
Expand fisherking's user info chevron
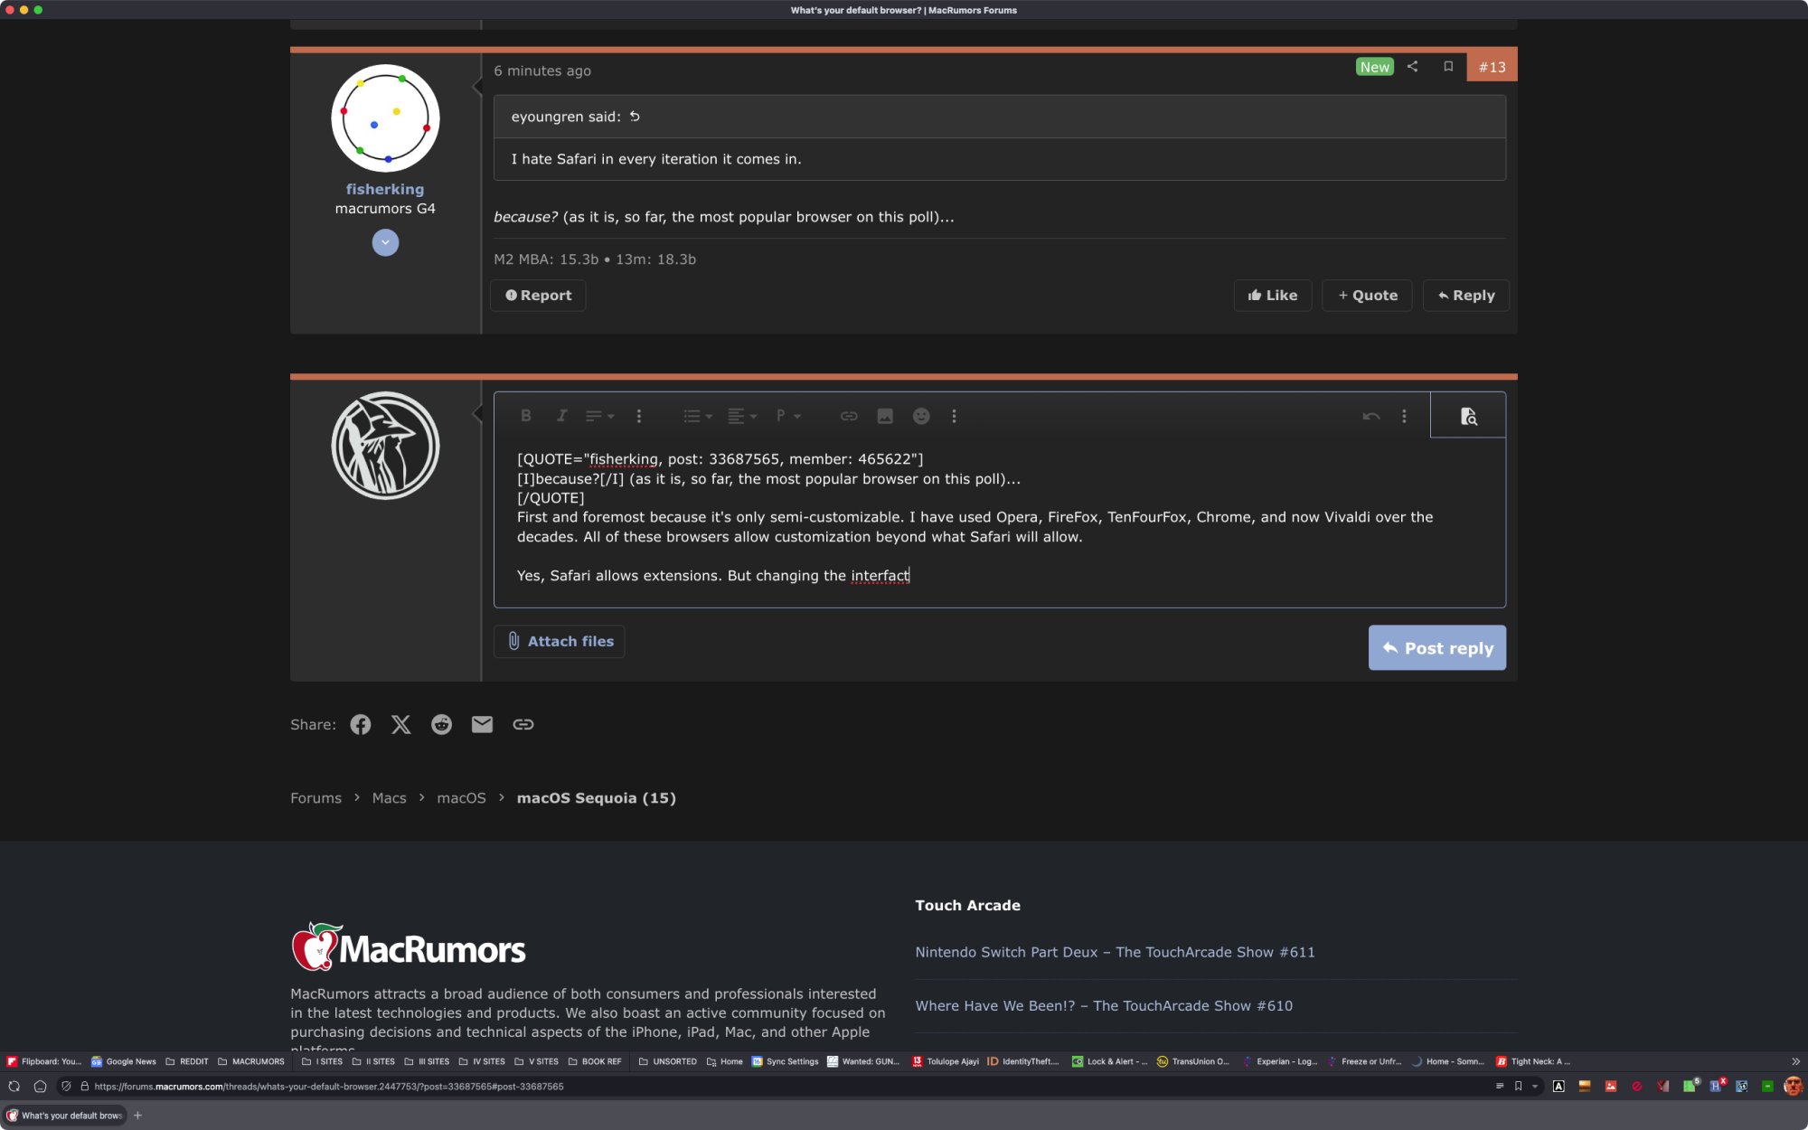(x=385, y=242)
